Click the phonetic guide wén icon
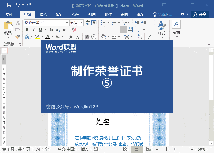The image size is (214, 153). pyautogui.click(x=87, y=23)
